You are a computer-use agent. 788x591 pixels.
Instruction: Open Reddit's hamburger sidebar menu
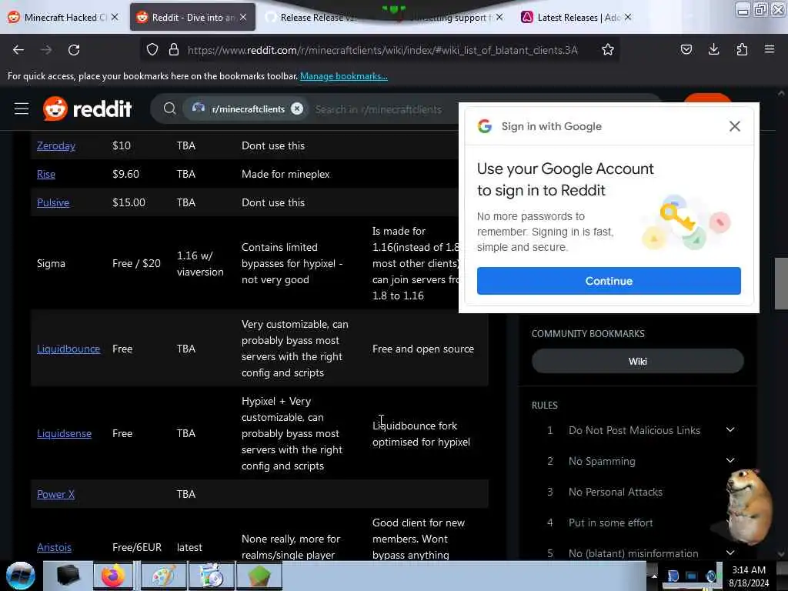coord(22,109)
